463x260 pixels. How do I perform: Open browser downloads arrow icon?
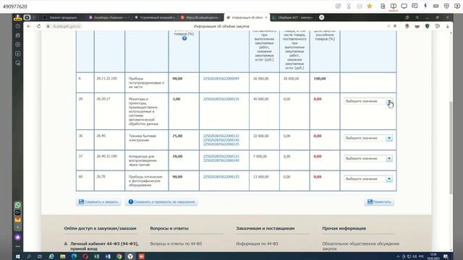click(448, 26)
